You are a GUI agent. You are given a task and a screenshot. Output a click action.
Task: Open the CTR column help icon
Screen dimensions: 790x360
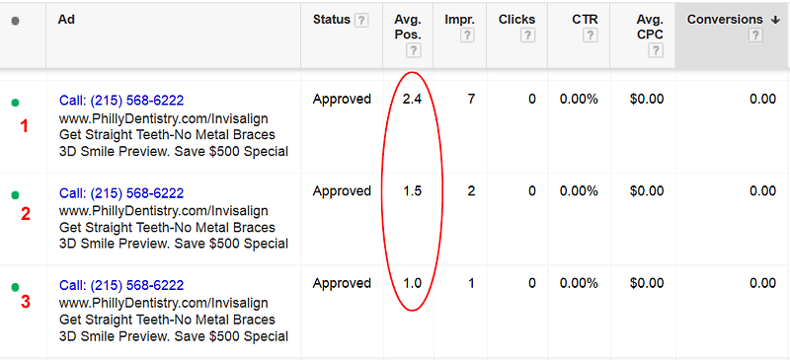(590, 36)
